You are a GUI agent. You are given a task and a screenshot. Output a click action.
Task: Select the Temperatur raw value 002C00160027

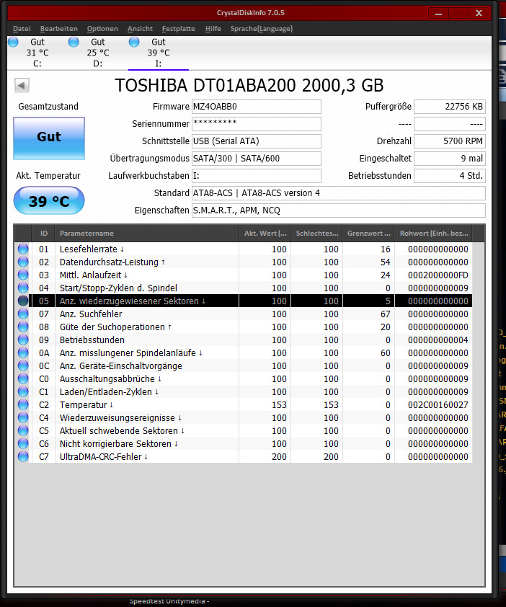[438, 404]
